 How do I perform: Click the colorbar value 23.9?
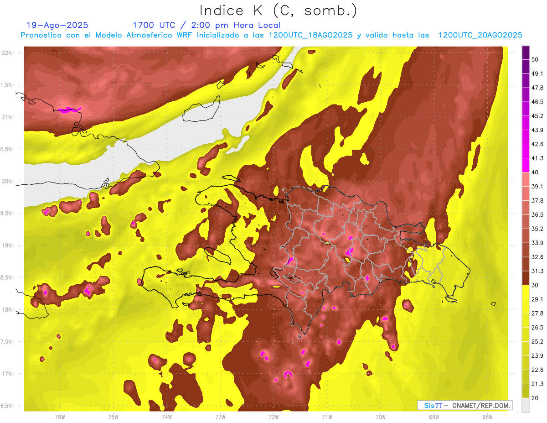pyautogui.click(x=537, y=356)
